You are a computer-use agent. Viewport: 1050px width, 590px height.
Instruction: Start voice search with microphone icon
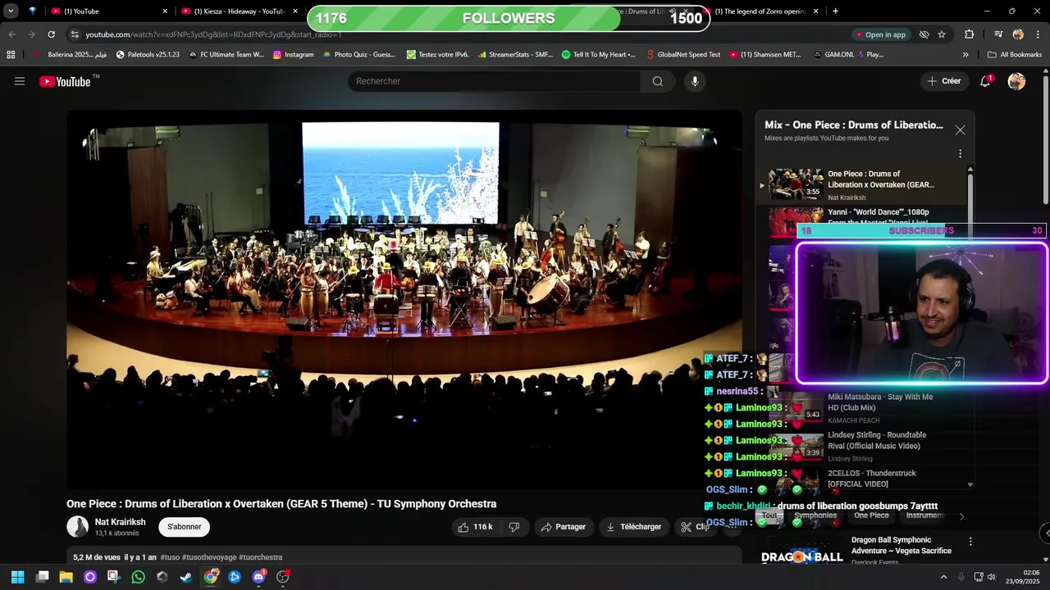point(695,81)
